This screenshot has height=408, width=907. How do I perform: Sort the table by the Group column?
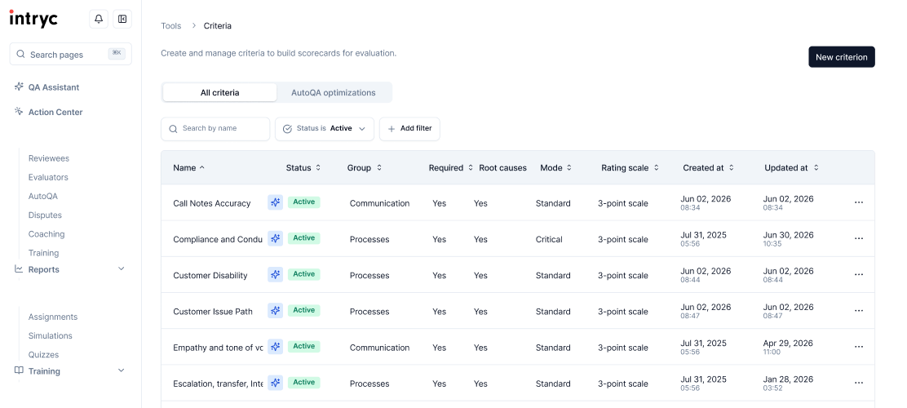(x=365, y=168)
